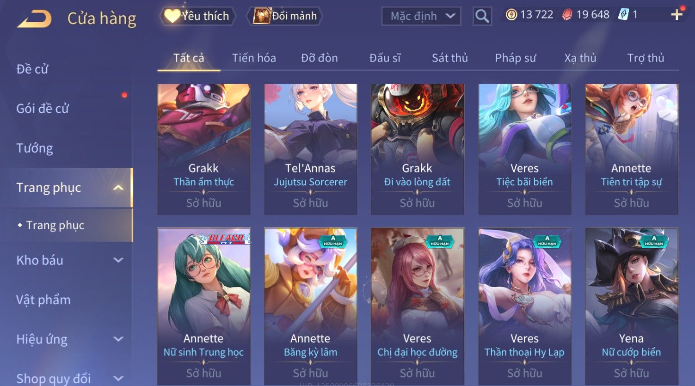This screenshot has width=695, height=386.
Task: Open the Tiến hóa tab
Action: tap(254, 58)
